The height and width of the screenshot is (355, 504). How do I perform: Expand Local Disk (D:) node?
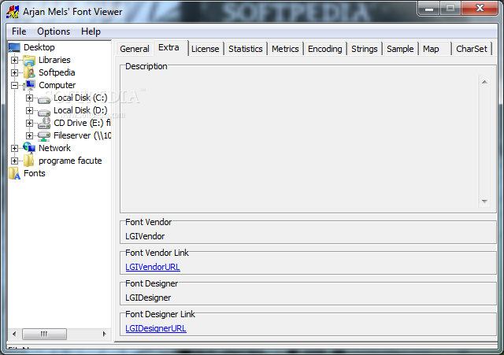click(29, 110)
